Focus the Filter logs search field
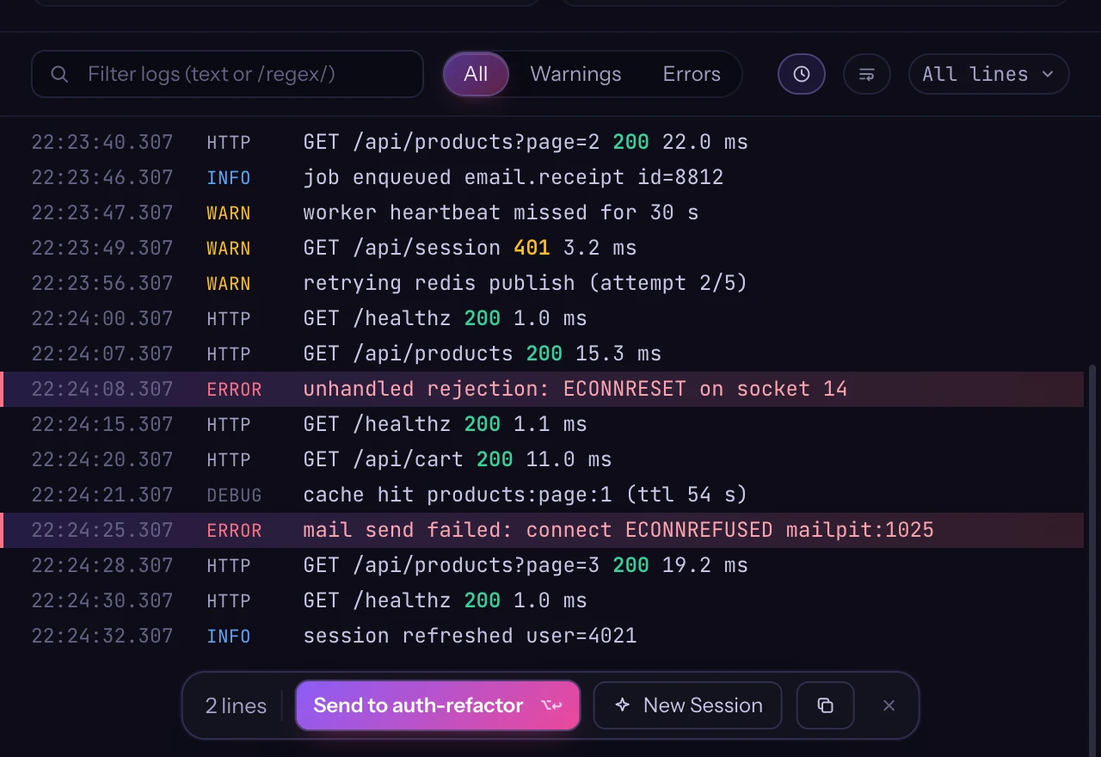 pos(227,74)
